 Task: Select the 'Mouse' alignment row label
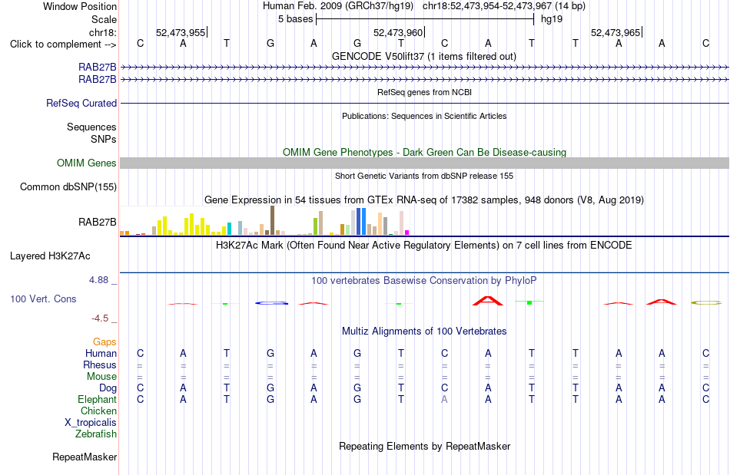(101, 377)
